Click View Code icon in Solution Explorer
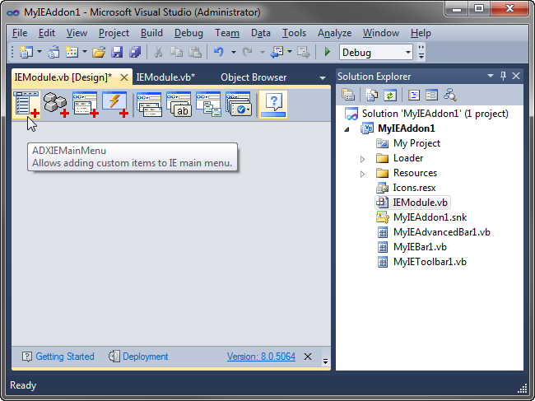 tap(414, 95)
